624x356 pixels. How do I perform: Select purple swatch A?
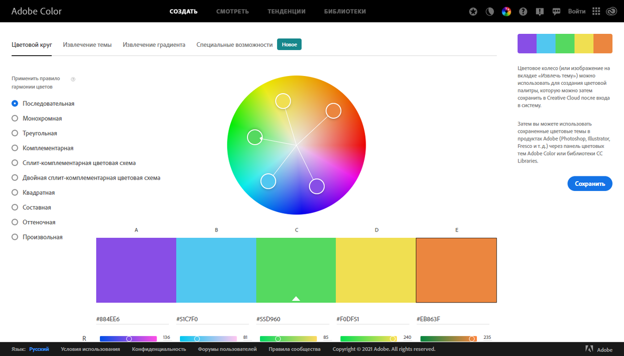point(136,270)
